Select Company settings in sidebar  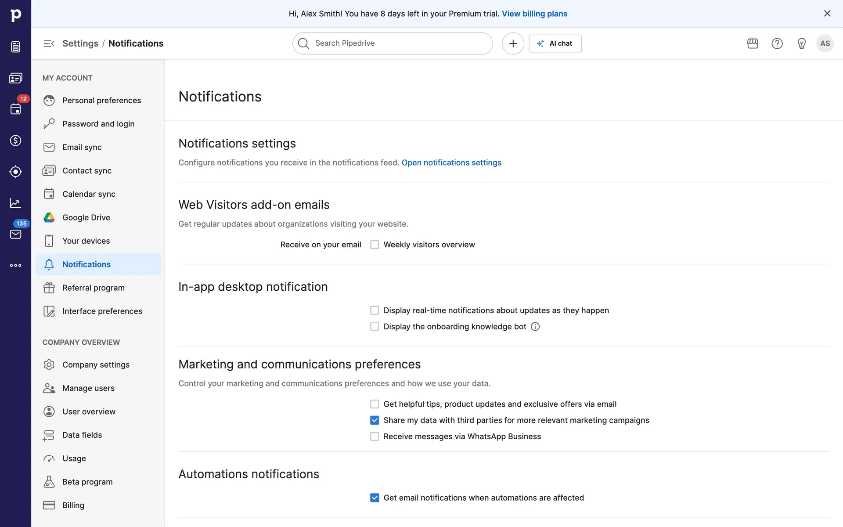coord(96,365)
